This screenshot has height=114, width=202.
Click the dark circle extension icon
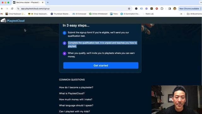click(x=136, y=9)
